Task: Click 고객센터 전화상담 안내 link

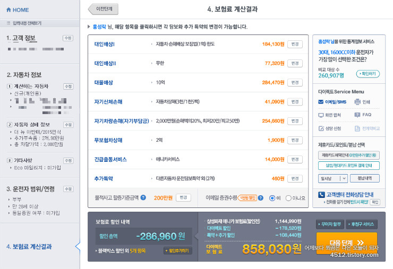Action: [350, 195]
